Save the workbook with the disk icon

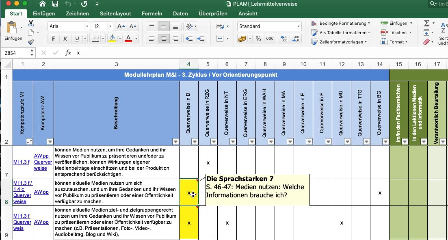point(56,4)
